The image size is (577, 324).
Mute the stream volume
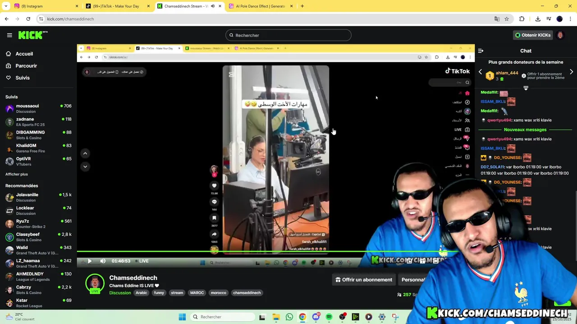click(103, 261)
